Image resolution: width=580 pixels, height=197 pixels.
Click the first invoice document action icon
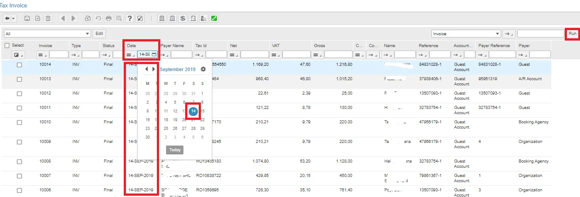pos(162,18)
